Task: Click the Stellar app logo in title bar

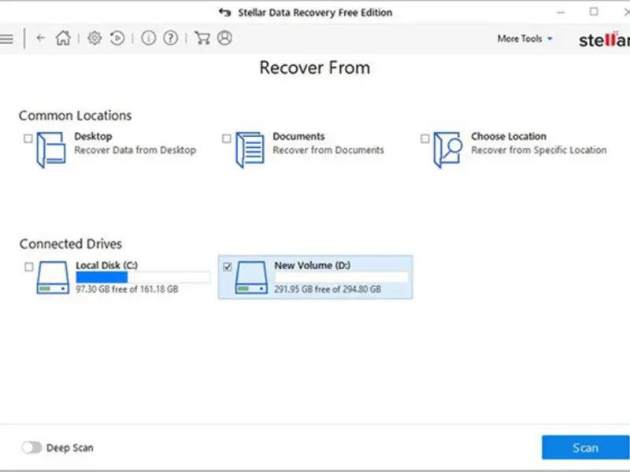Action: pos(225,13)
